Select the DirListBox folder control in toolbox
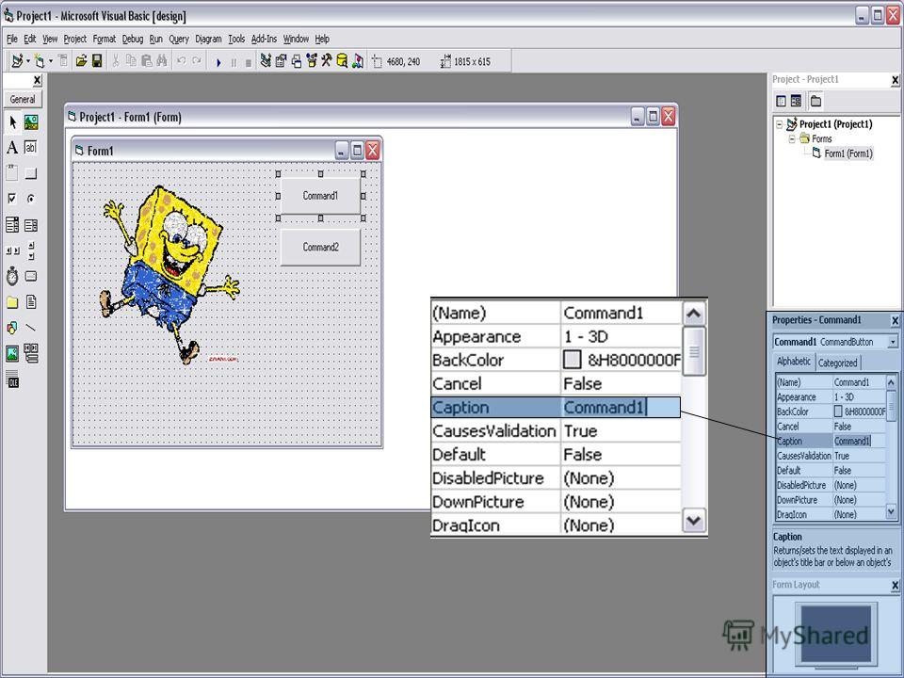This screenshot has height=678, width=904. 12,302
